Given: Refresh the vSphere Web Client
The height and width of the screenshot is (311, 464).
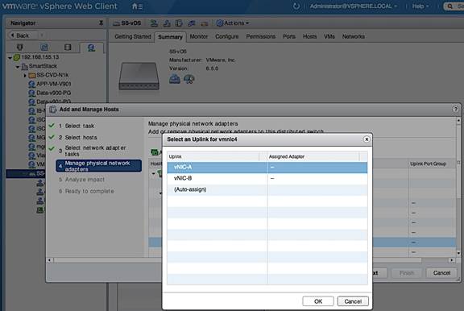Looking at the screenshot, I should (x=296, y=6).
